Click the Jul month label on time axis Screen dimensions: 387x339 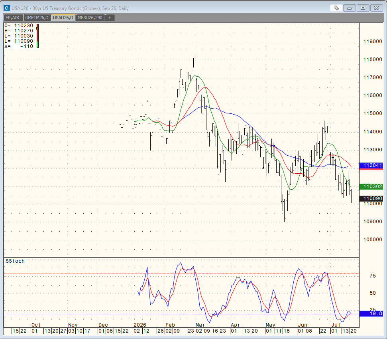[336, 325]
